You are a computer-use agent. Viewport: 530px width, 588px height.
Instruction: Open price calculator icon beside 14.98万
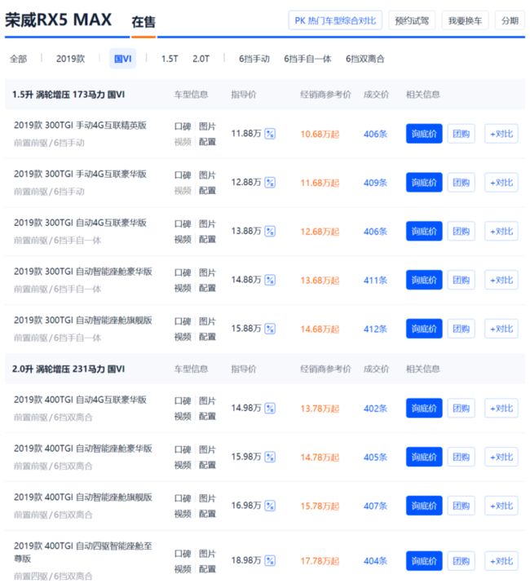click(270, 408)
